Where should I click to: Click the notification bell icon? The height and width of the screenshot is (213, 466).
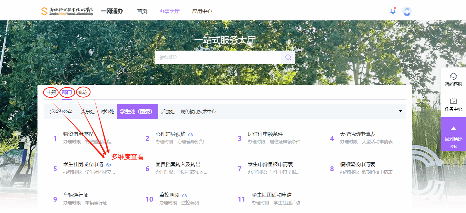(x=393, y=11)
